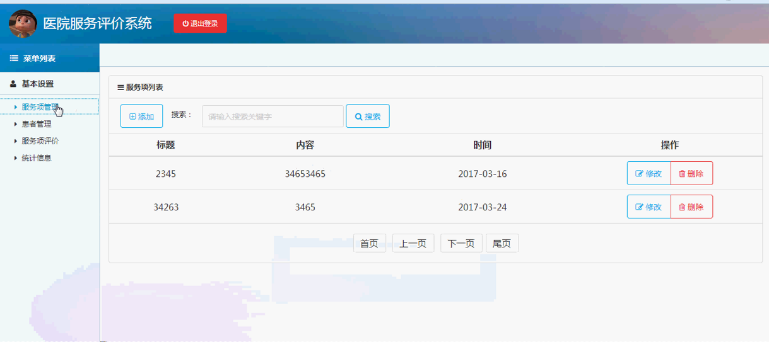Screen dimensions: 769x342
Task: Click the trash icon in row 2345
Action: pos(682,174)
